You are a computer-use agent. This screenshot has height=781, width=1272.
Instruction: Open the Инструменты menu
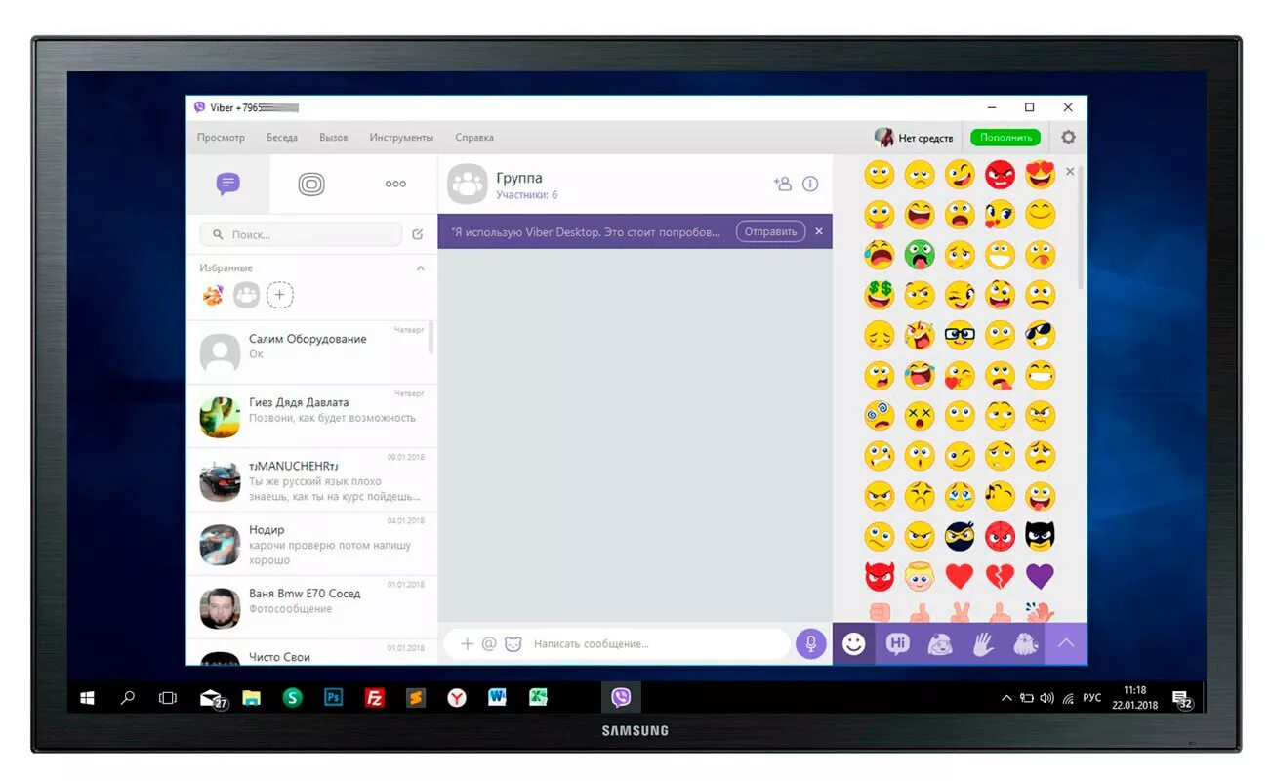coord(401,138)
